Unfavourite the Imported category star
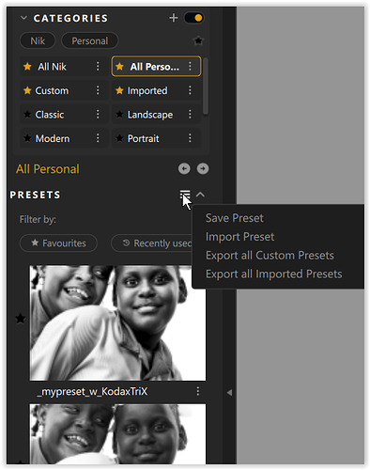This screenshot has width=370, height=470. click(119, 90)
